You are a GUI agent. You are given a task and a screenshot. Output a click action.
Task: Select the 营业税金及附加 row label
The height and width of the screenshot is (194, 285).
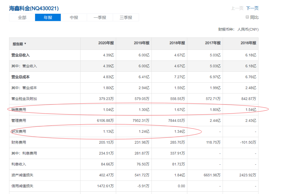tap(24, 99)
